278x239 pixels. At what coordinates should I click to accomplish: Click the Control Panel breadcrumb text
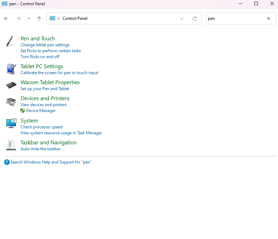(75, 18)
